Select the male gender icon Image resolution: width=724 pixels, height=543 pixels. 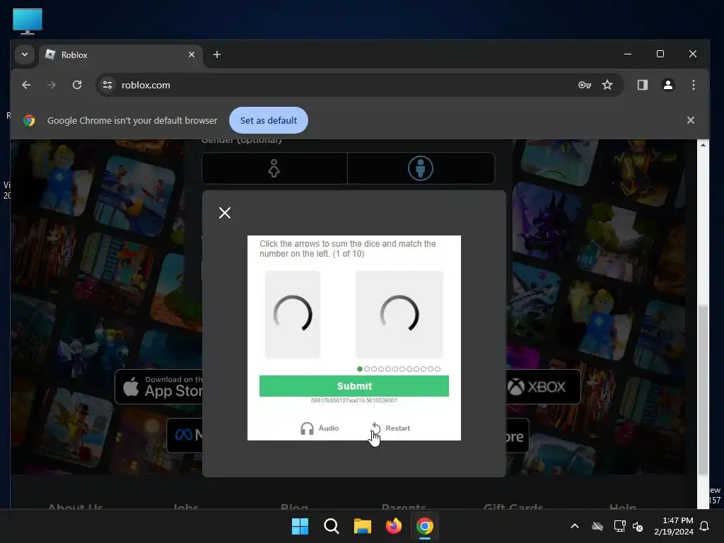pos(420,168)
